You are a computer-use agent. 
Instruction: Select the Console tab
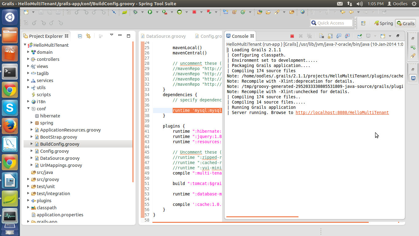pos(240,36)
